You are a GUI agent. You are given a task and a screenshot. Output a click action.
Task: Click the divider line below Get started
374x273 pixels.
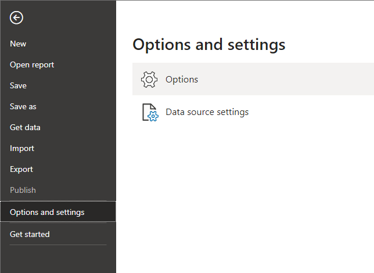pos(58,245)
